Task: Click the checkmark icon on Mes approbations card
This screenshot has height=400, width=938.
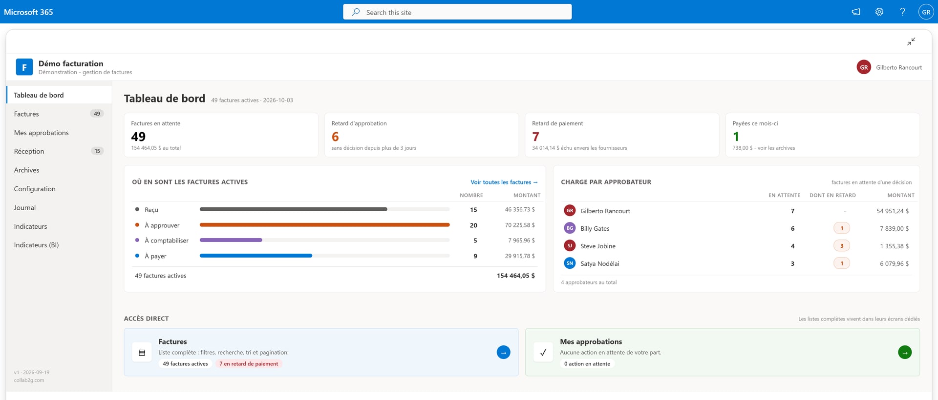Action: tap(543, 352)
